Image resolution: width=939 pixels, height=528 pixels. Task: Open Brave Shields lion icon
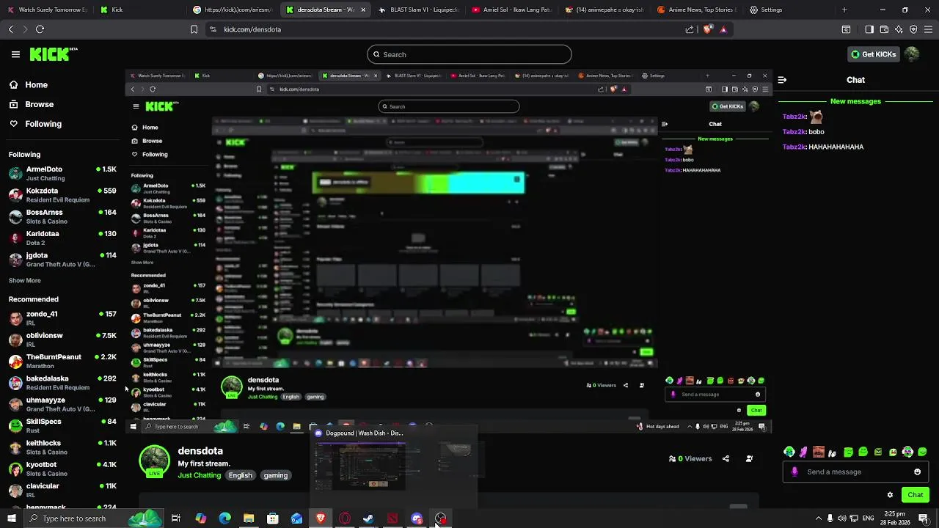tap(707, 29)
